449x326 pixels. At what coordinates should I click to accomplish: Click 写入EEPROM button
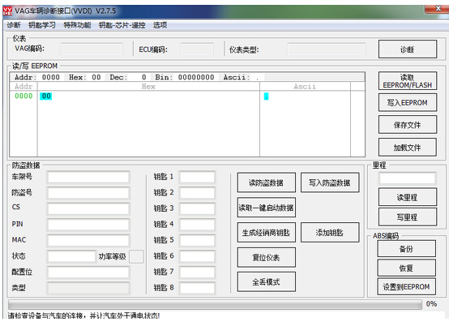[x=408, y=102]
